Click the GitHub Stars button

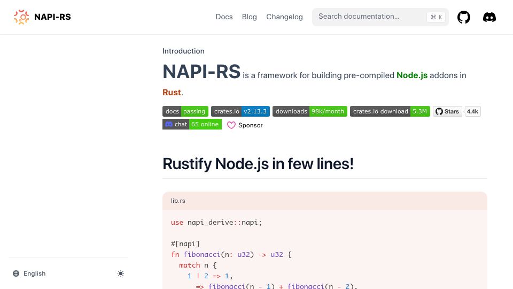click(447, 111)
